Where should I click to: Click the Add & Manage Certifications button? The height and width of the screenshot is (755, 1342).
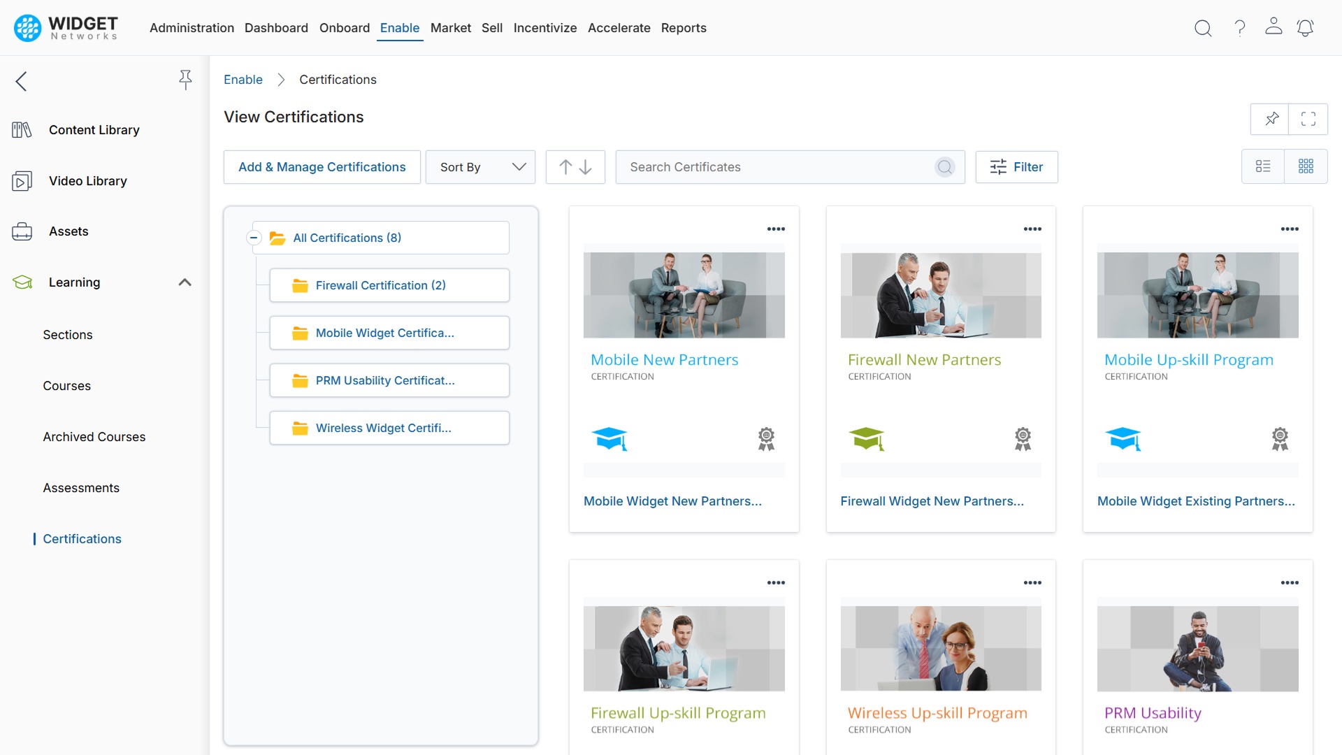pos(322,167)
